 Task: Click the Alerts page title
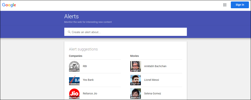click(x=71, y=16)
